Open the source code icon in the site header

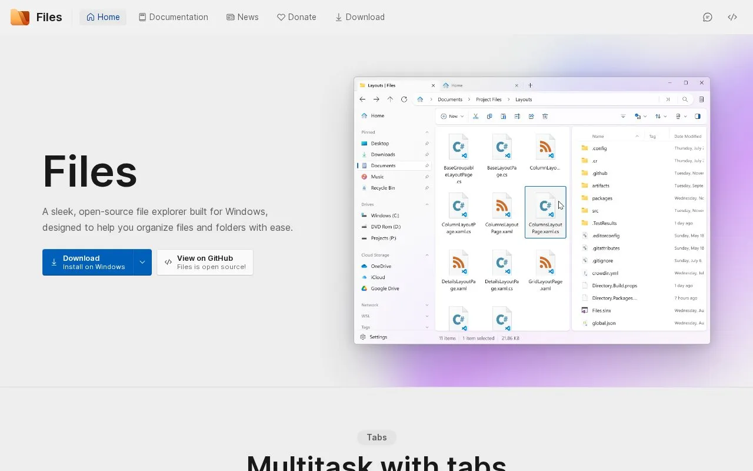pyautogui.click(x=732, y=17)
